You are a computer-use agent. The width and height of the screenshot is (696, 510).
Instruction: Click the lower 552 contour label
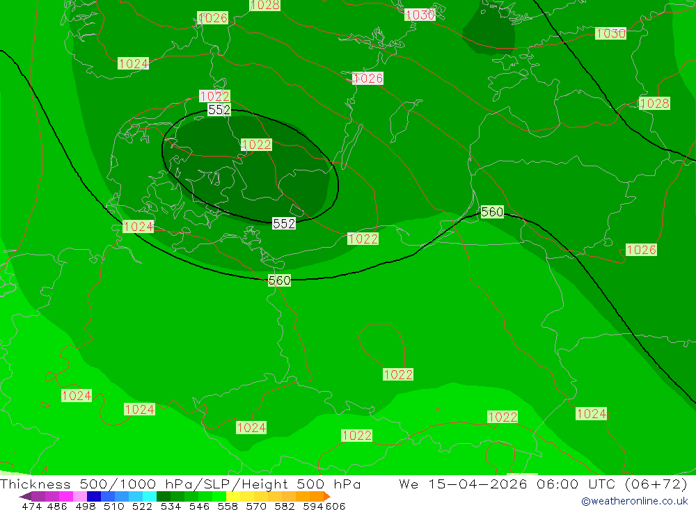point(284,223)
